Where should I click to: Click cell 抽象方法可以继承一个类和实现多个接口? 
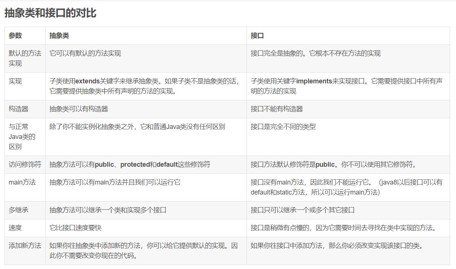[x=146, y=210]
